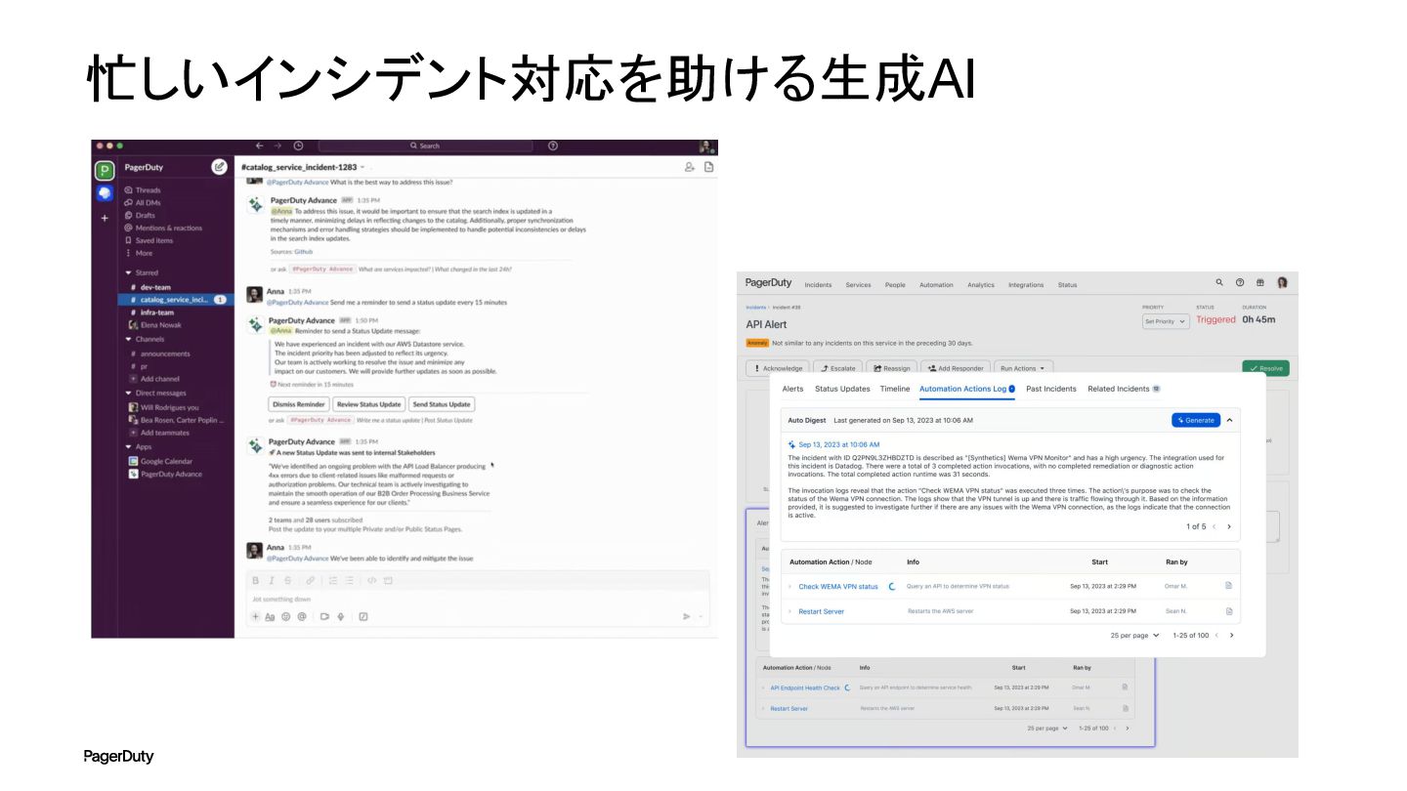Viewport: 1407px width, 791px height.
Task: Open PagerDuty help icon in top bar
Action: 1240,283
